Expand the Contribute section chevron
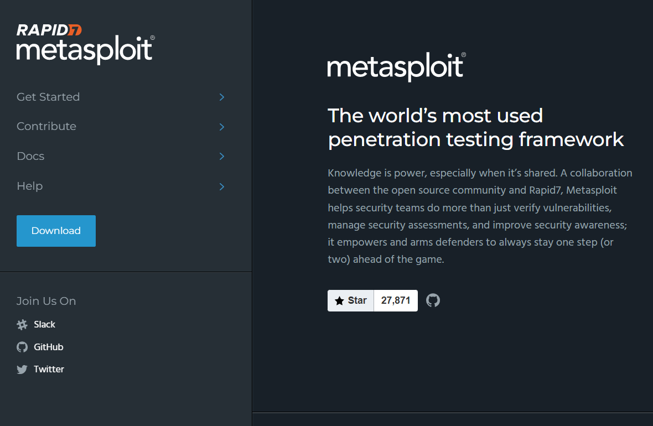653x426 pixels. tap(221, 127)
